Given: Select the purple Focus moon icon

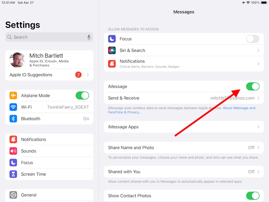Looking at the screenshot, I should coord(13,163).
